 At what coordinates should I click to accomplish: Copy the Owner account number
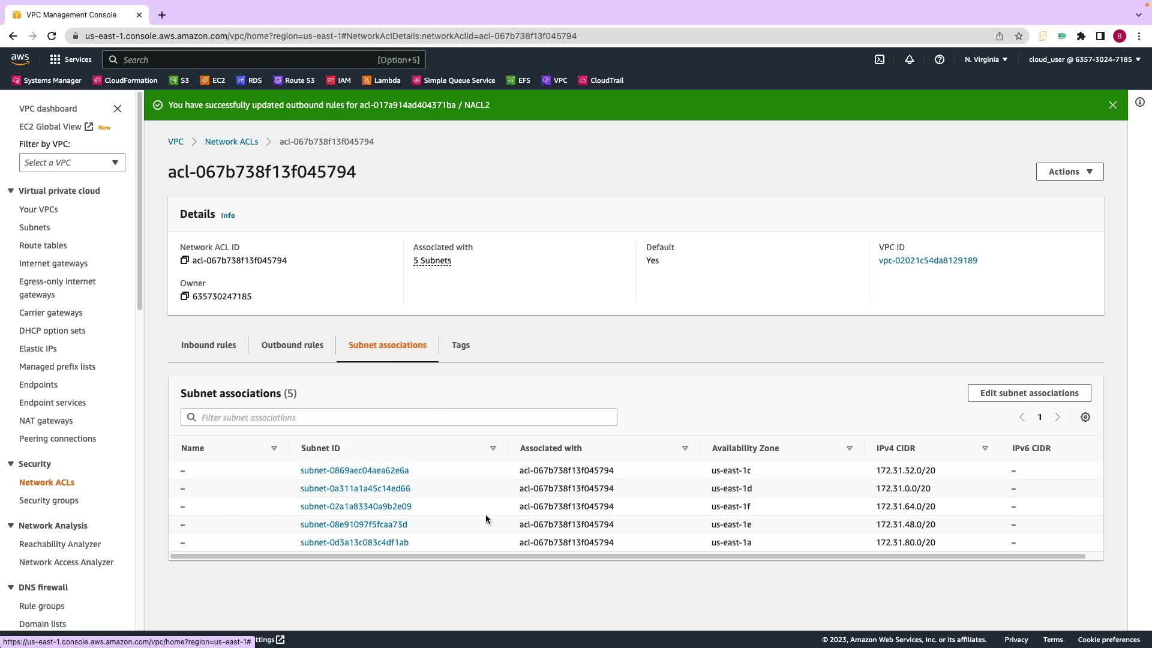tap(185, 296)
